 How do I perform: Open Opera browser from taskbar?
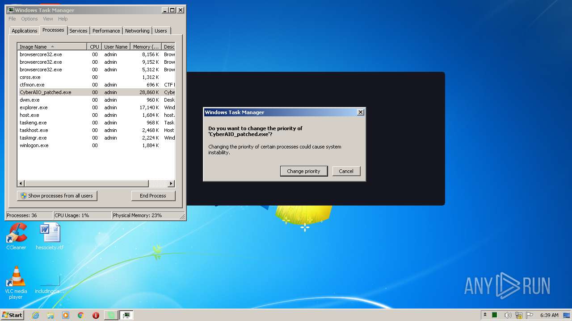coord(96,315)
